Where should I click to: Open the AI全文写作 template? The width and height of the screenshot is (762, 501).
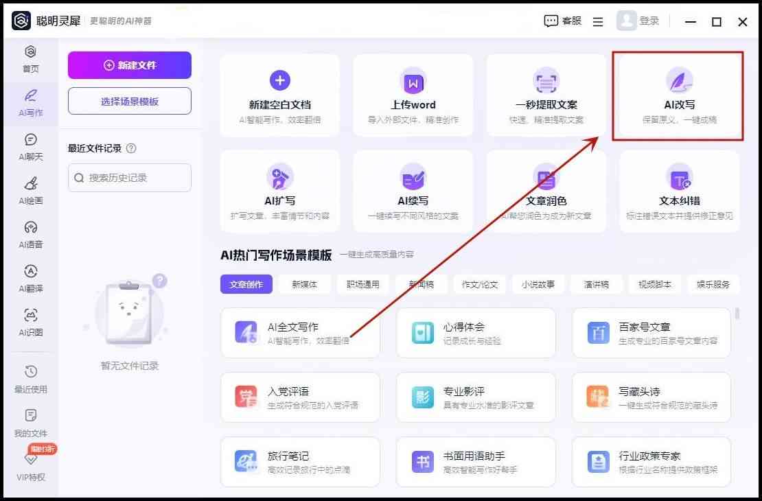point(300,333)
